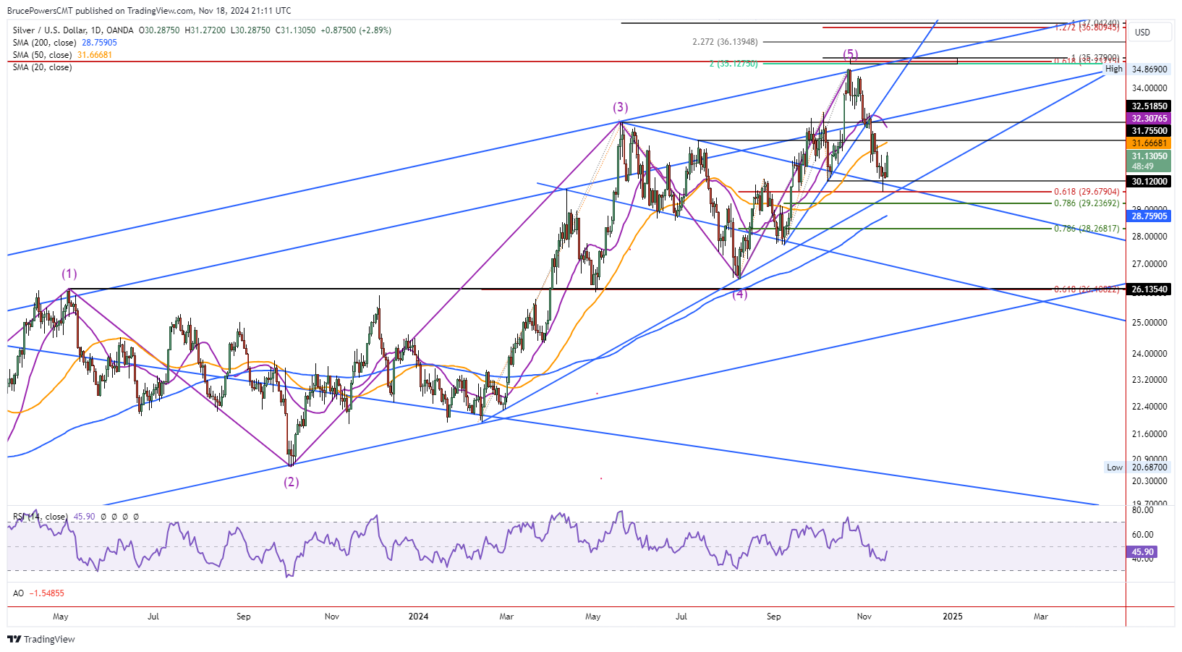Click the SMA (200, close) indicator legend
Image resolution: width=1182 pixels, height=652 pixels.
[44, 43]
